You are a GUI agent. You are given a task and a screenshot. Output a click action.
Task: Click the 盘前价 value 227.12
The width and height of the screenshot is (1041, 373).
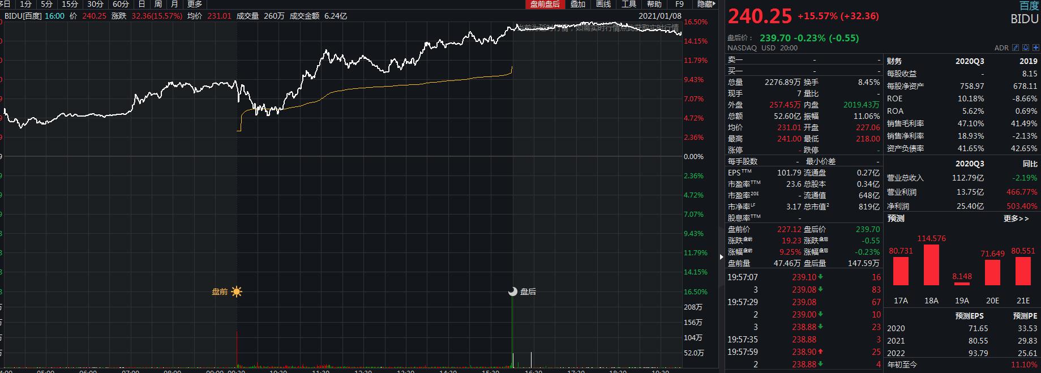pyautogui.click(x=789, y=229)
